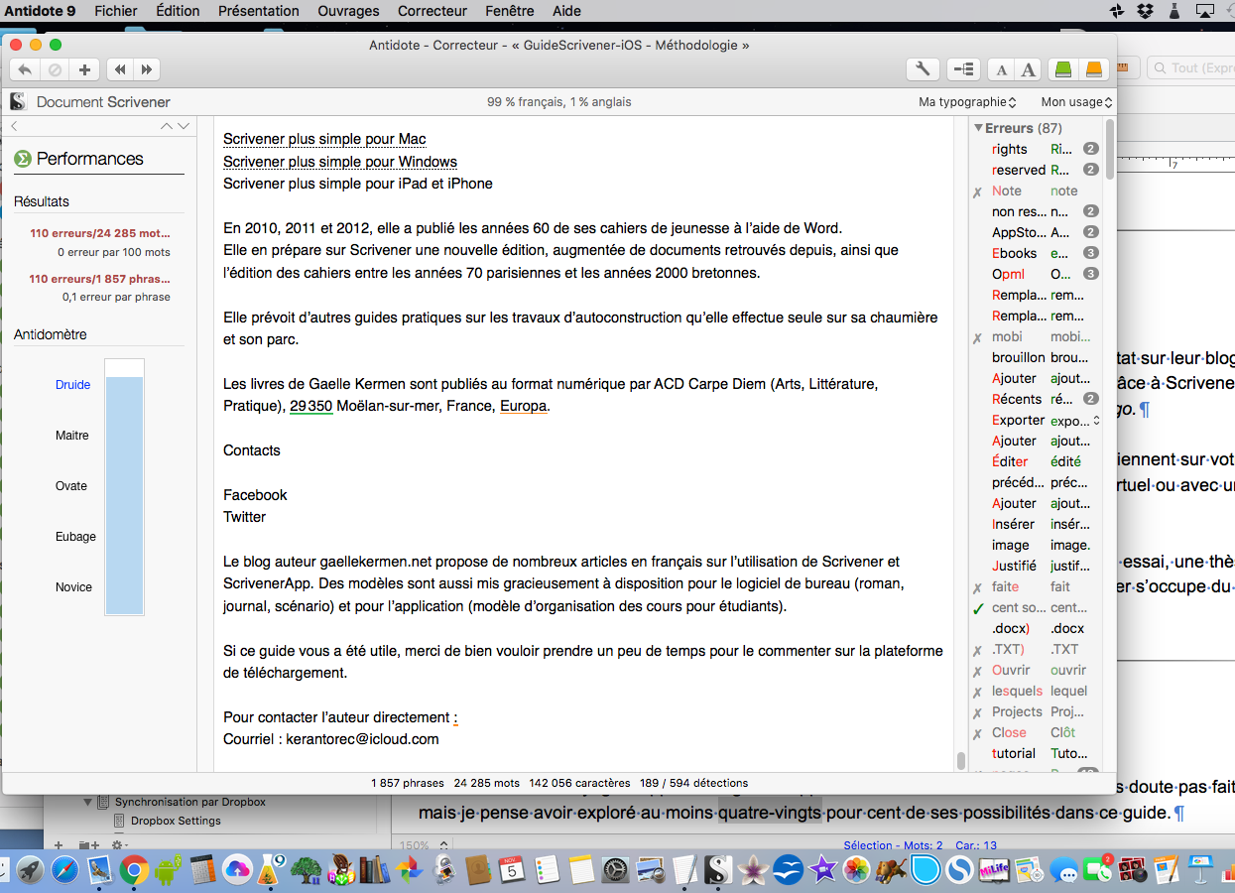Screen dimensions: 1235x893
Task: Open the Ouvrages menu in the menu bar
Action: click(348, 11)
